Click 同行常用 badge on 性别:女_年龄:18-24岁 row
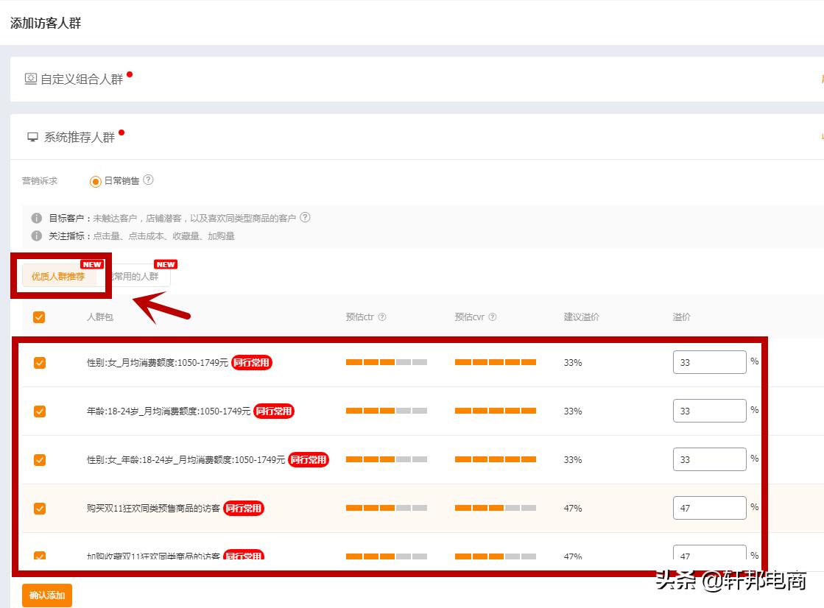 [309, 460]
